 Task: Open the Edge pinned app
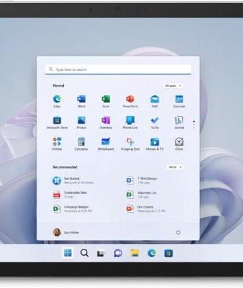pos(57,101)
